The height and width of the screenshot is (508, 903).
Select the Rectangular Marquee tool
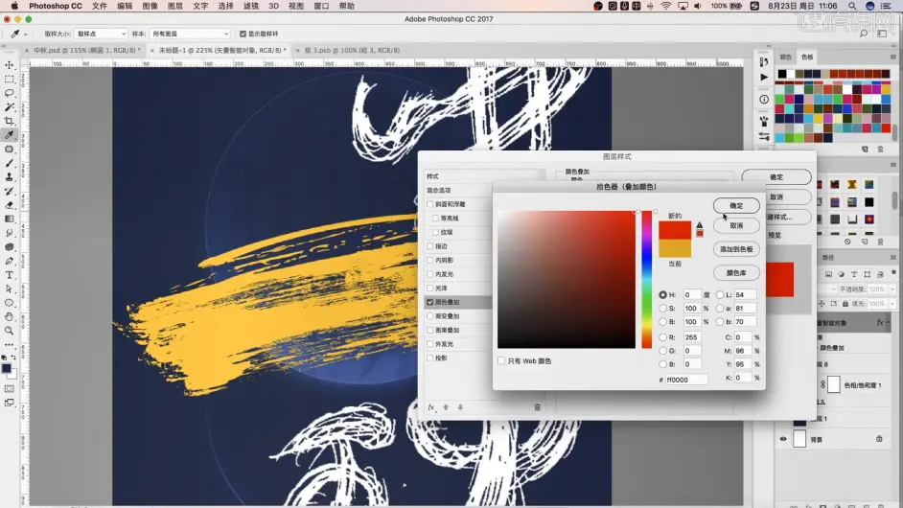(10, 79)
